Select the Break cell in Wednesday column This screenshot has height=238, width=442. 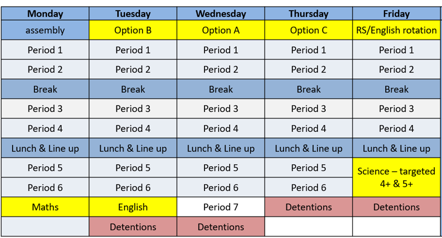click(x=221, y=89)
